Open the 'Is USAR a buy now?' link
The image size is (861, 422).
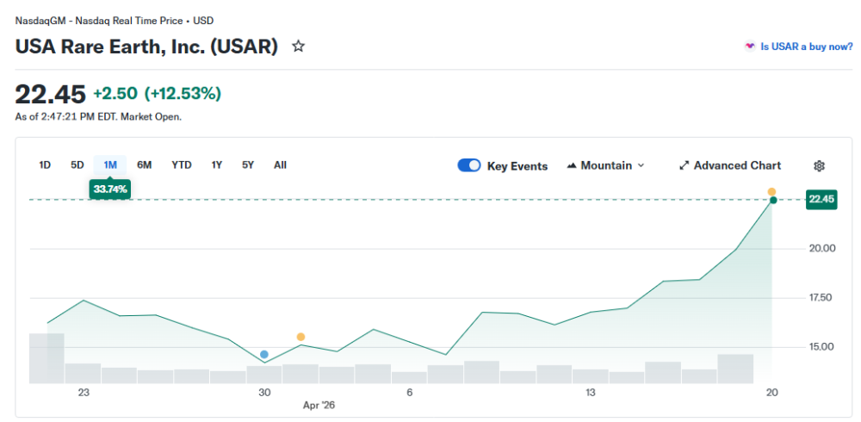[806, 47]
